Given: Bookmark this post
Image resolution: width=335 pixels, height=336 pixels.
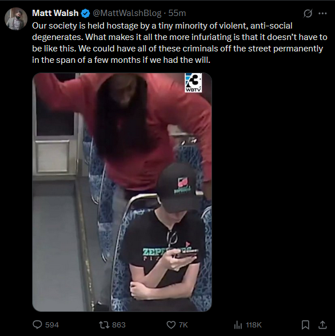Looking at the screenshot, I should click(305, 325).
